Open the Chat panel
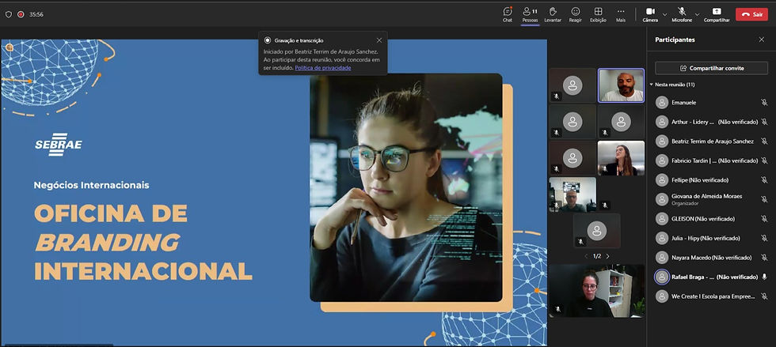This screenshot has height=347, width=776. pyautogui.click(x=508, y=14)
